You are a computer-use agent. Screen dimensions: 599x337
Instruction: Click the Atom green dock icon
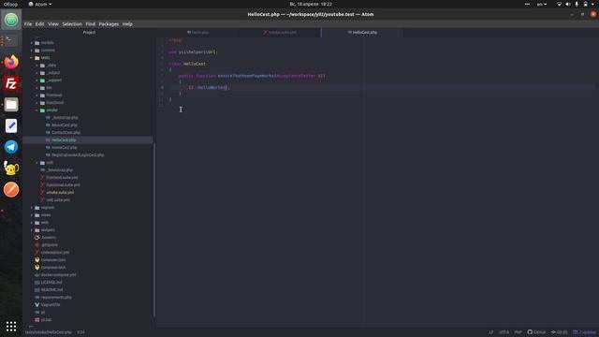(11, 20)
